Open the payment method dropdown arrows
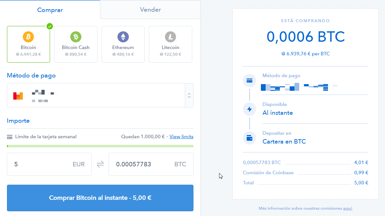This screenshot has width=385, height=216. point(189,95)
